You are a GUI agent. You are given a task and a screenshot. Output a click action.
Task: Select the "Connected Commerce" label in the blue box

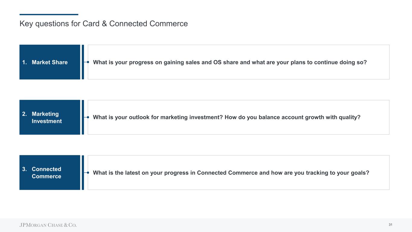[46, 173]
